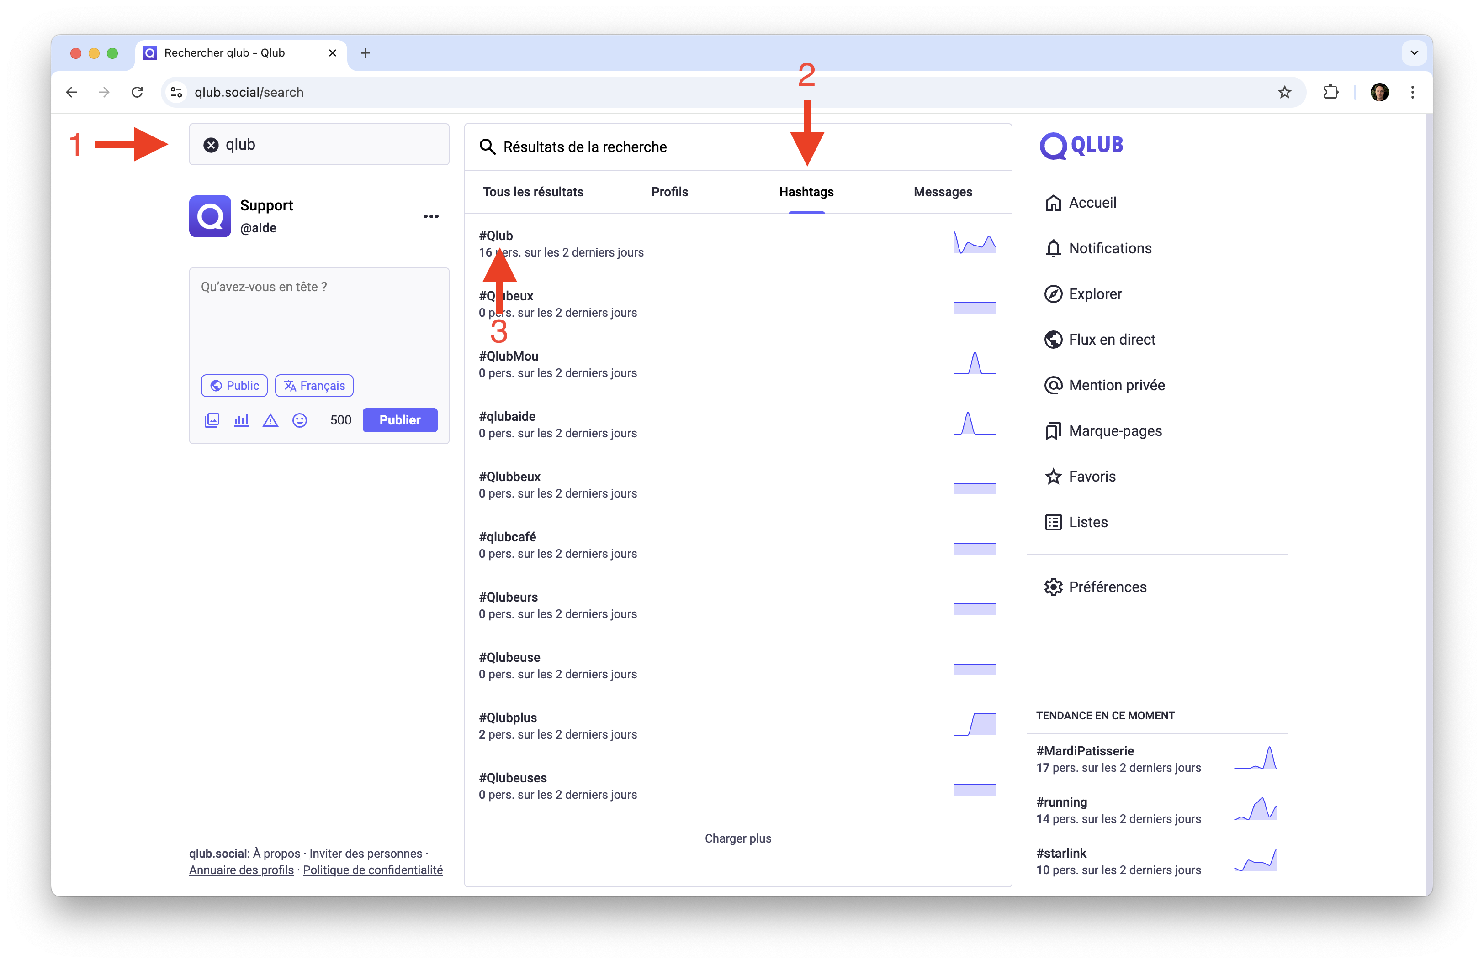Open Annuaire des profils link
Image resolution: width=1484 pixels, height=964 pixels.
pos(241,870)
